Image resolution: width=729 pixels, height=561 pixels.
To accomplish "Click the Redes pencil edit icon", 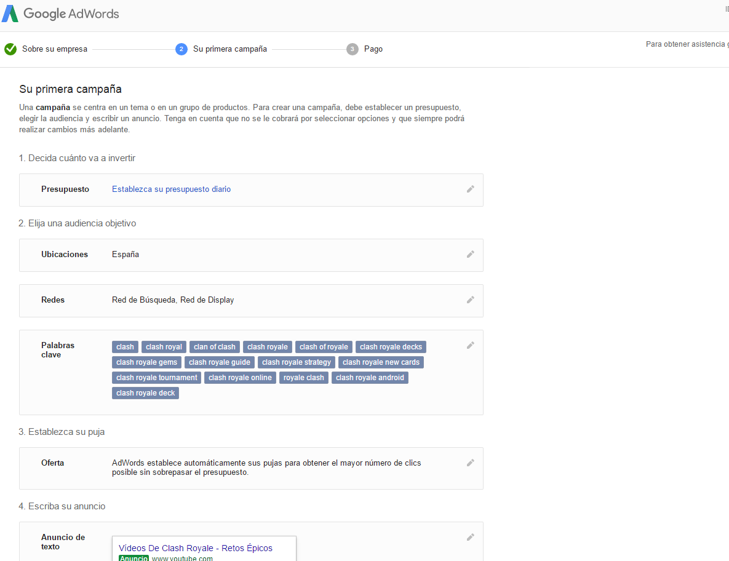I will pos(471,300).
